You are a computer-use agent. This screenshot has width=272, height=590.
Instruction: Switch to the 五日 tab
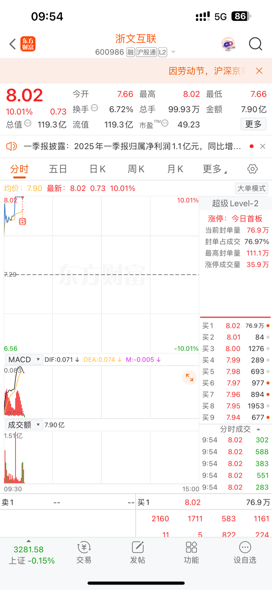pyautogui.click(x=58, y=169)
